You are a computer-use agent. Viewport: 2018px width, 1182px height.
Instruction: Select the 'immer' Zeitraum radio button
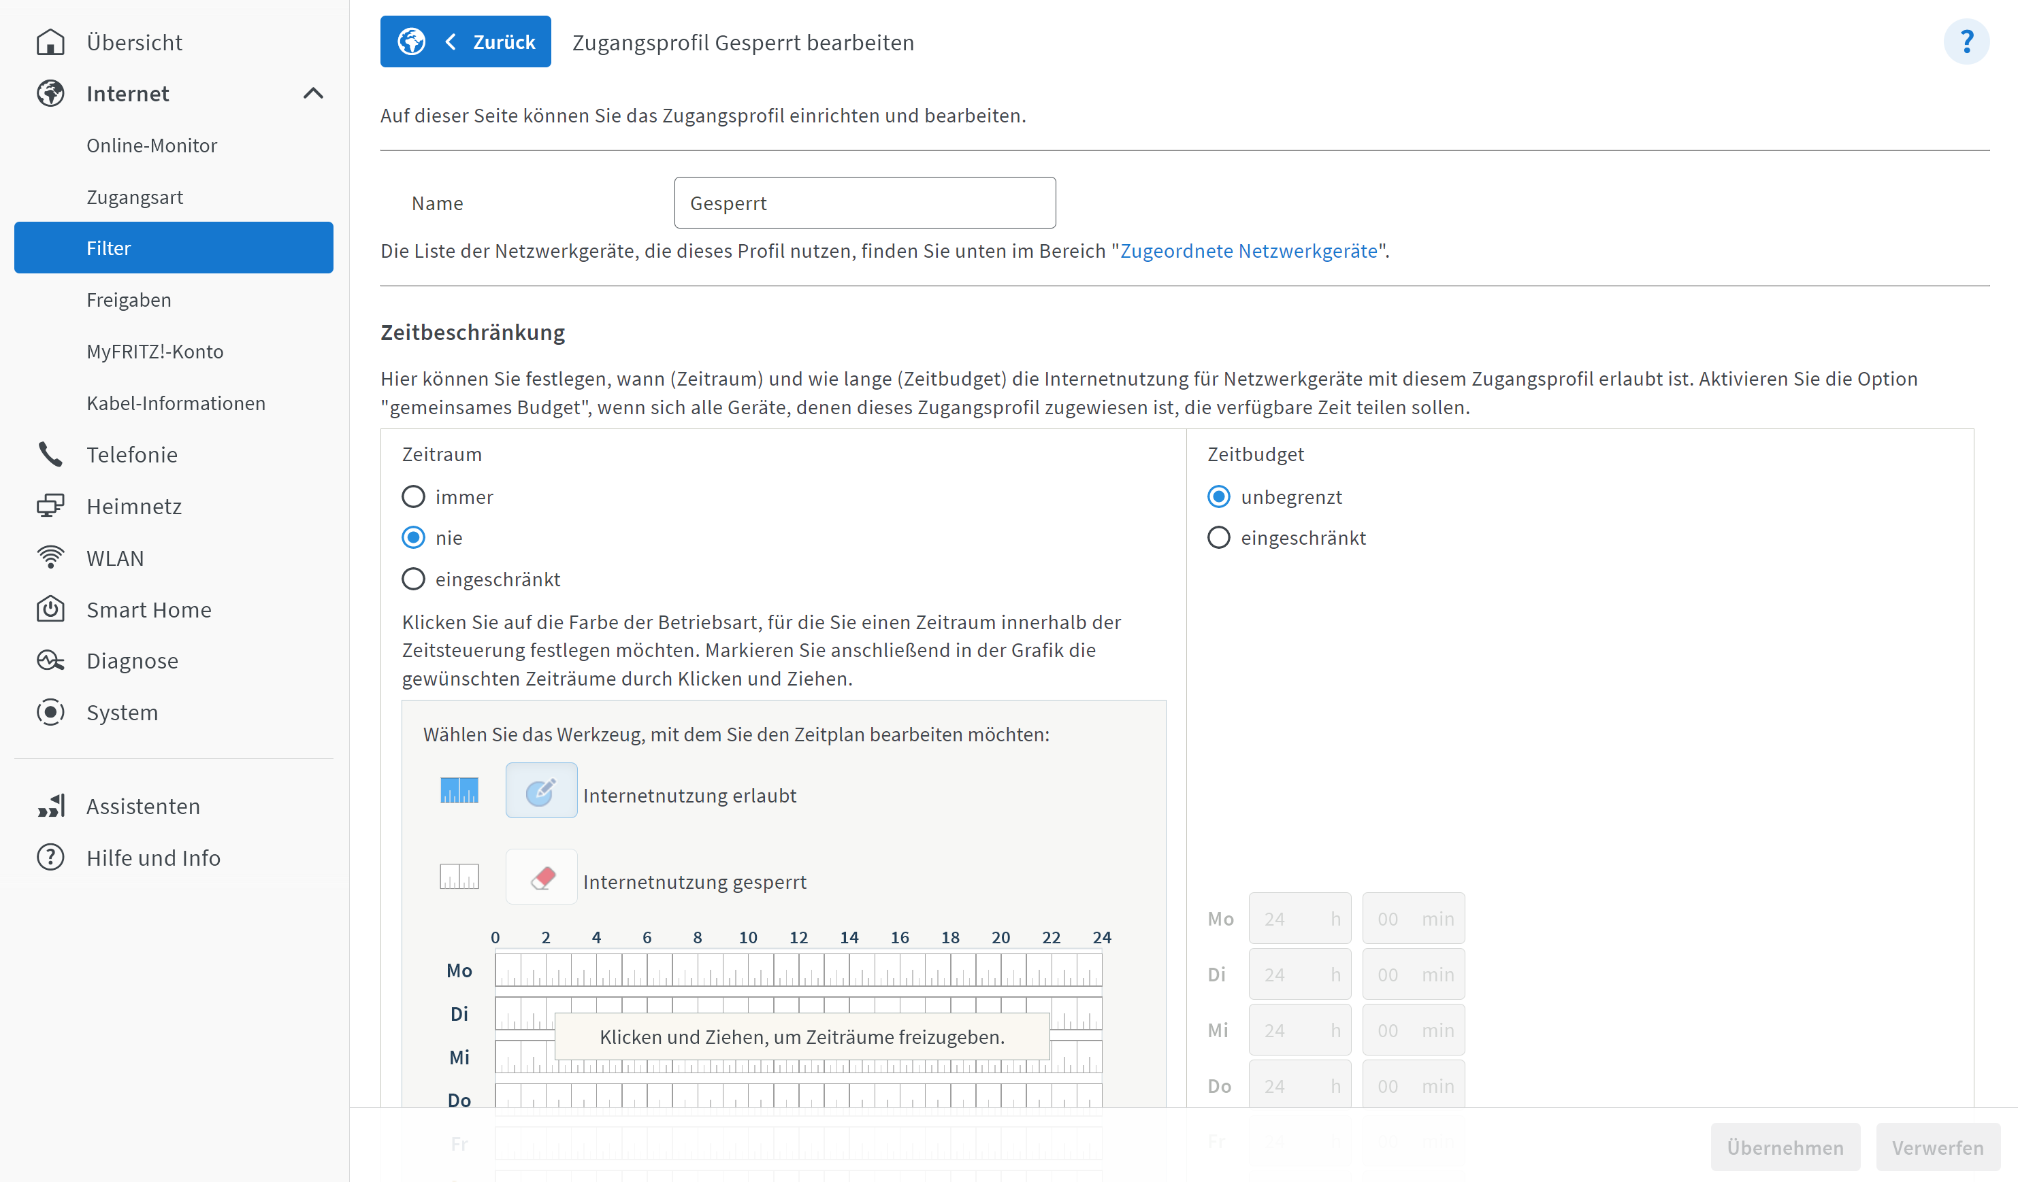[x=413, y=497]
